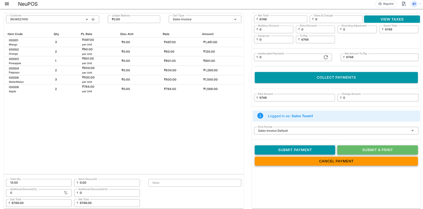This screenshot has height=209, width=423.
Task: Click the Advances field
Action: 273,40
